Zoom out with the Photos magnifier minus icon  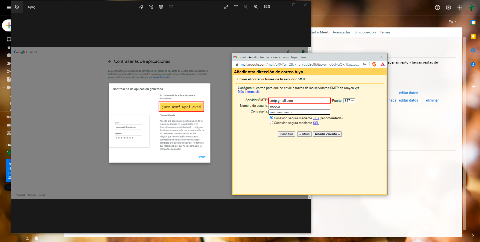pyautogui.click(x=246, y=7)
